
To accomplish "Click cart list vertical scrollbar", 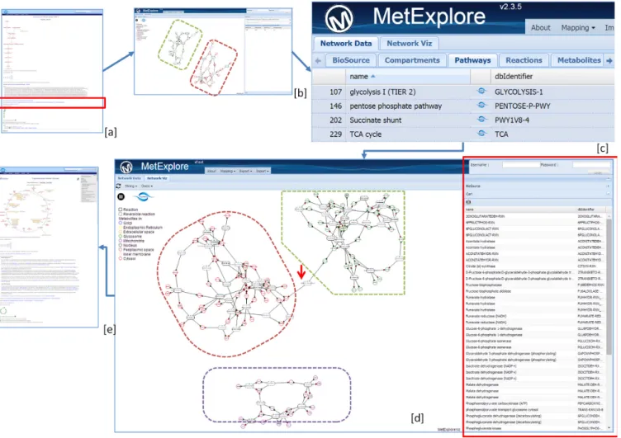I will (609, 287).
